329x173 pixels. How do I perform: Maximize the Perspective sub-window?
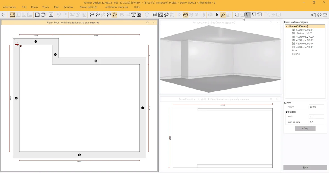271,22
